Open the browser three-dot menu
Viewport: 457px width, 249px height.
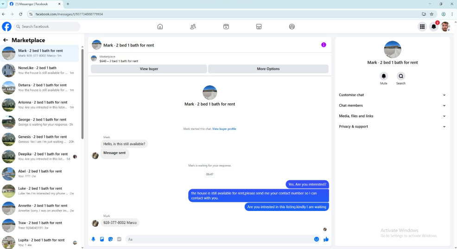click(x=452, y=14)
